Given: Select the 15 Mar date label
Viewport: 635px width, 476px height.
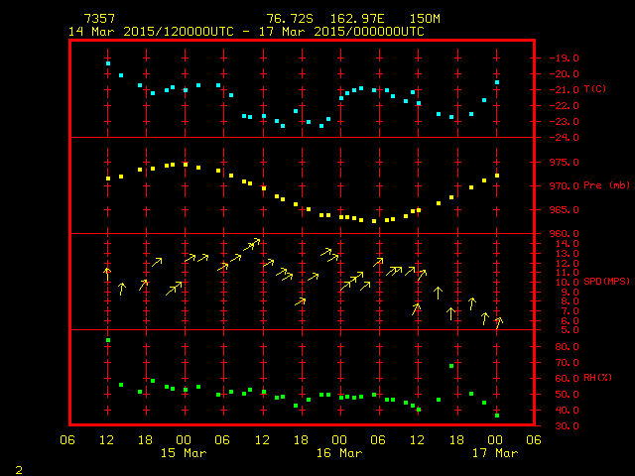Looking at the screenshot, I should click(x=184, y=453).
